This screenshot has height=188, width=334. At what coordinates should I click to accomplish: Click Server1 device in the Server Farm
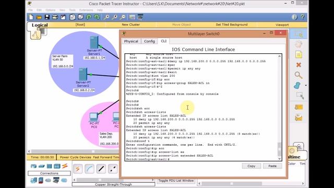[x=94, y=42]
